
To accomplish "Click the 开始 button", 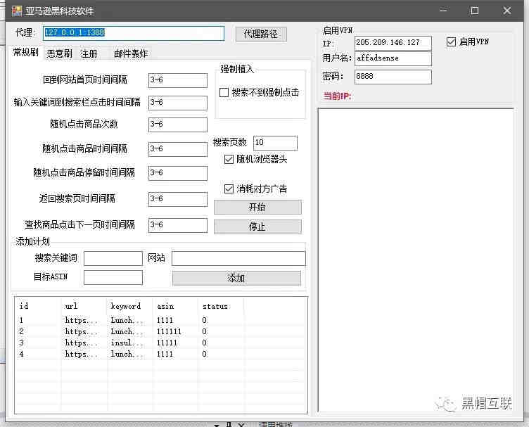I will [x=257, y=207].
